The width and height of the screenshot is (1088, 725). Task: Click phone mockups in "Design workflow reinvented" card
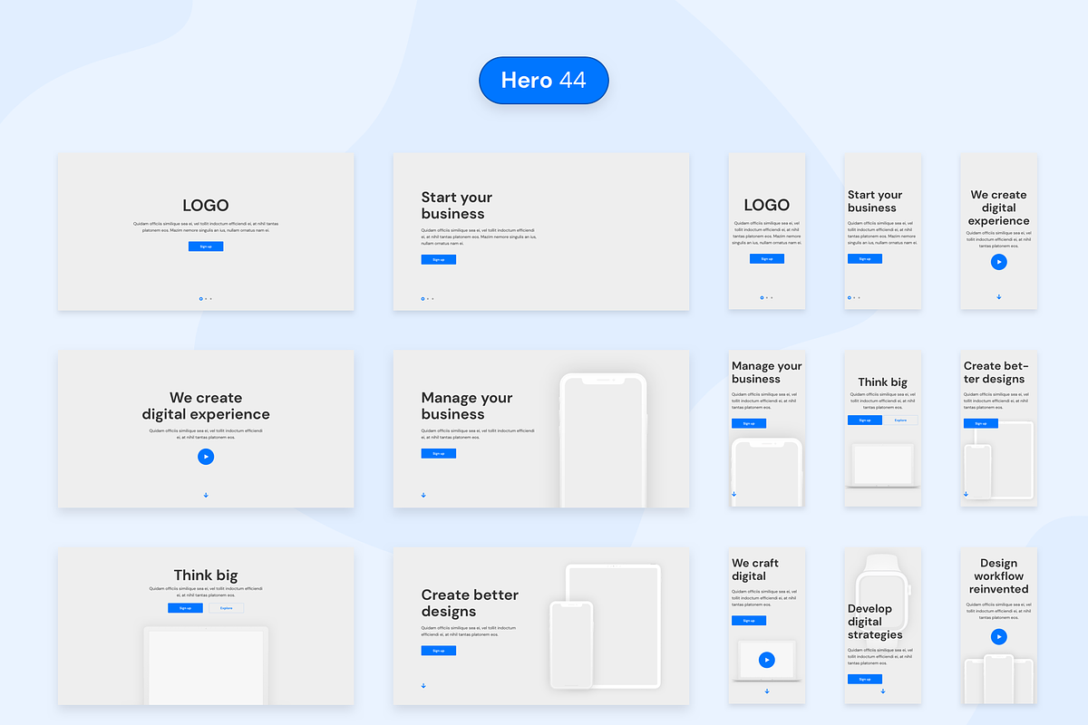coord(998,679)
